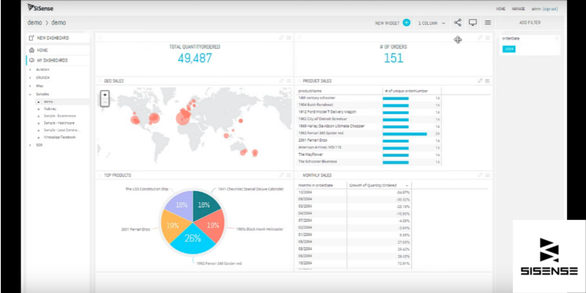586x293 pixels.
Task: Click the 26% light blue pie slice
Action: coord(192,242)
